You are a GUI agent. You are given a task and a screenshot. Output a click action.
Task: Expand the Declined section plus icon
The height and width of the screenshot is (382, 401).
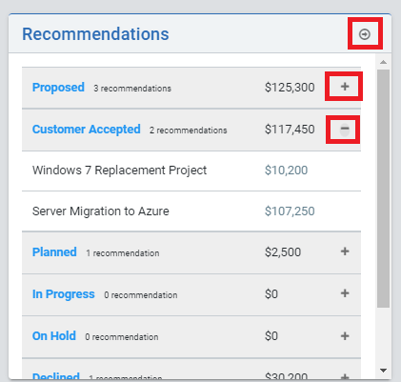tap(345, 376)
